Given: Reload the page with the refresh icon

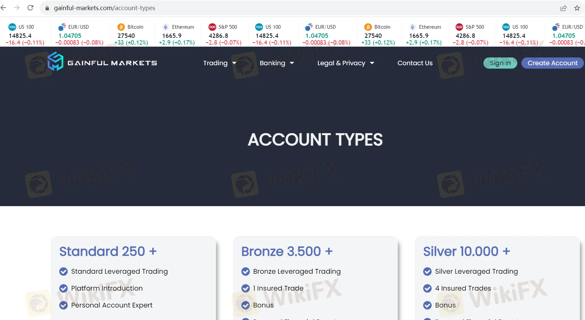Looking at the screenshot, I should [30, 8].
